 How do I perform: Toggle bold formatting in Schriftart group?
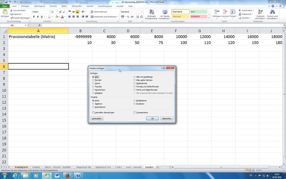[x=34, y=16]
